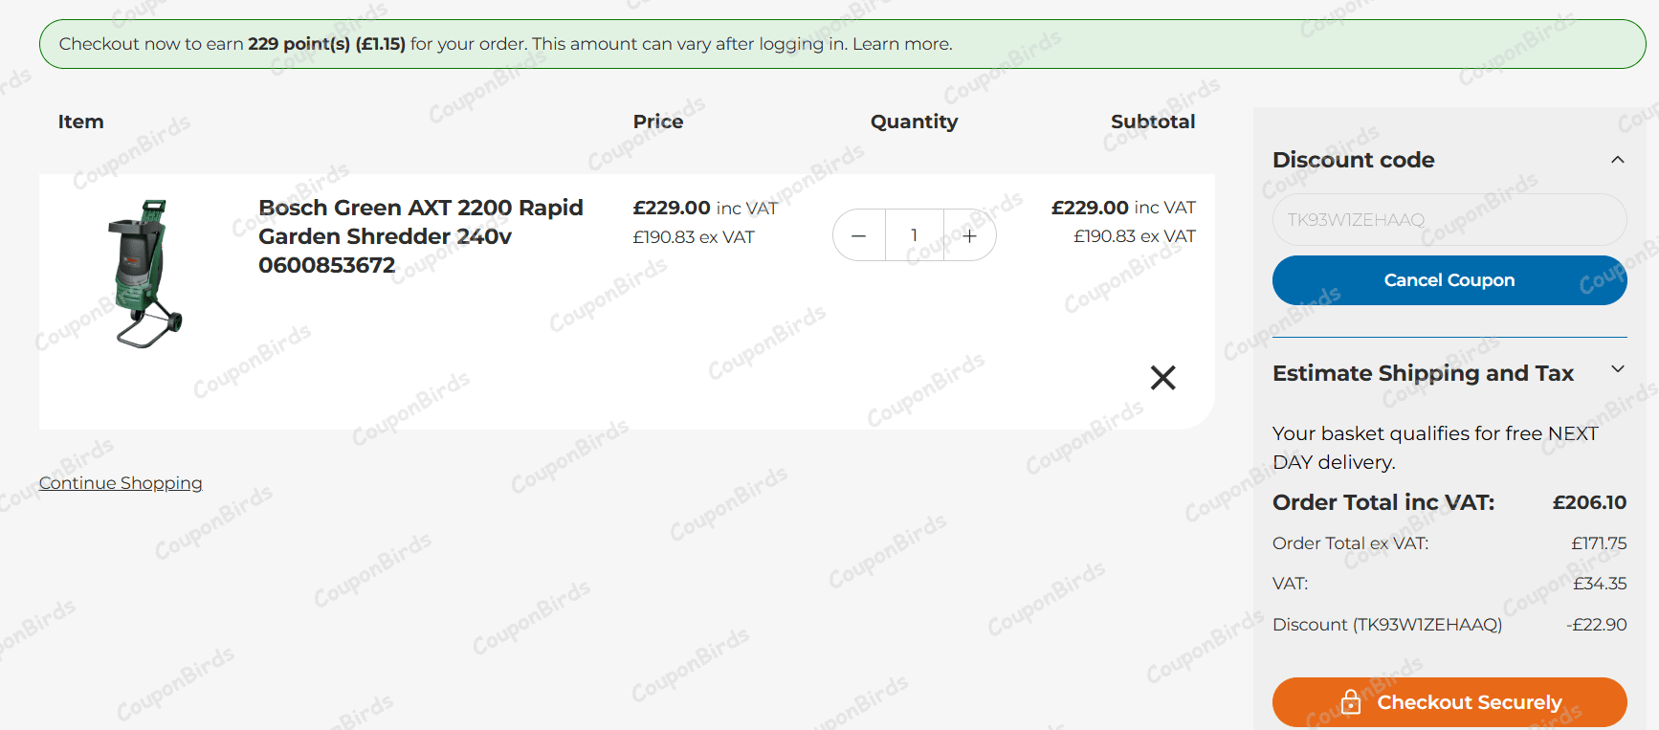Click the TK93W1ZEHAAQ coupon code field
The width and height of the screenshot is (1659, 730).
[1449, 220]
